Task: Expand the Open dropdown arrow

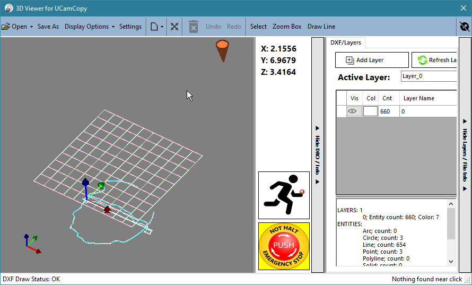Action: click(x=31, y=27)
